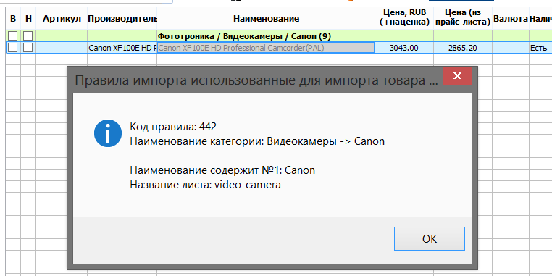The image size is (552, 276).
Task: Sort by the Артикул column header
Action: [x=62, y=19]
